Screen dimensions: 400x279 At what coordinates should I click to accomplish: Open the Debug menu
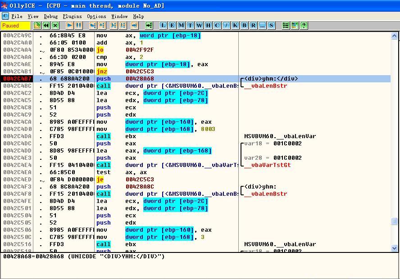pyautogui.click(x=51, y=16)
